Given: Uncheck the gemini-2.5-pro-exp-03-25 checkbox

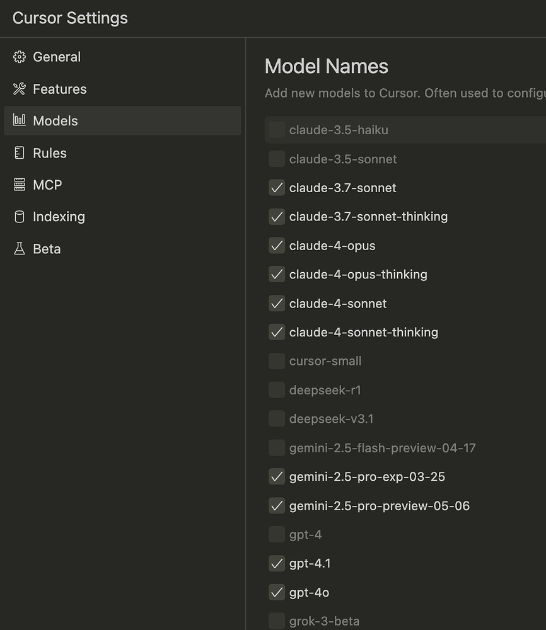Looking at the screenshot, I should 277,476.
